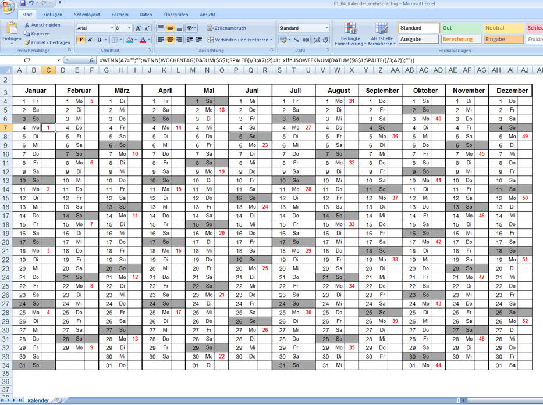Apply the Gut green cell style
This screenshot has height=405, width=543.
click(x=461, y=28)
